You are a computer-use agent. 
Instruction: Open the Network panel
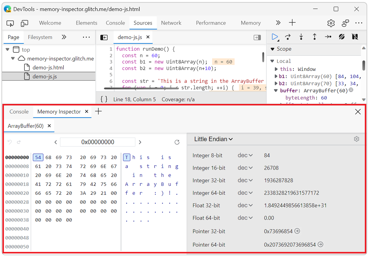point(171,23)
